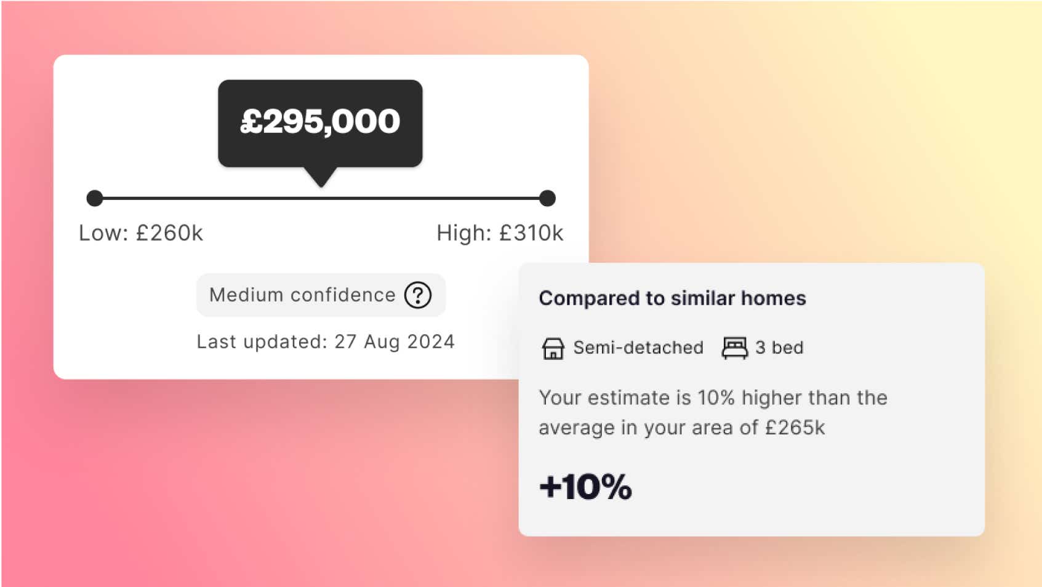This screenshot has width=1042, height=587.
Task: Select the Compared to similar homes heading
Action: (x=673, y=298)
